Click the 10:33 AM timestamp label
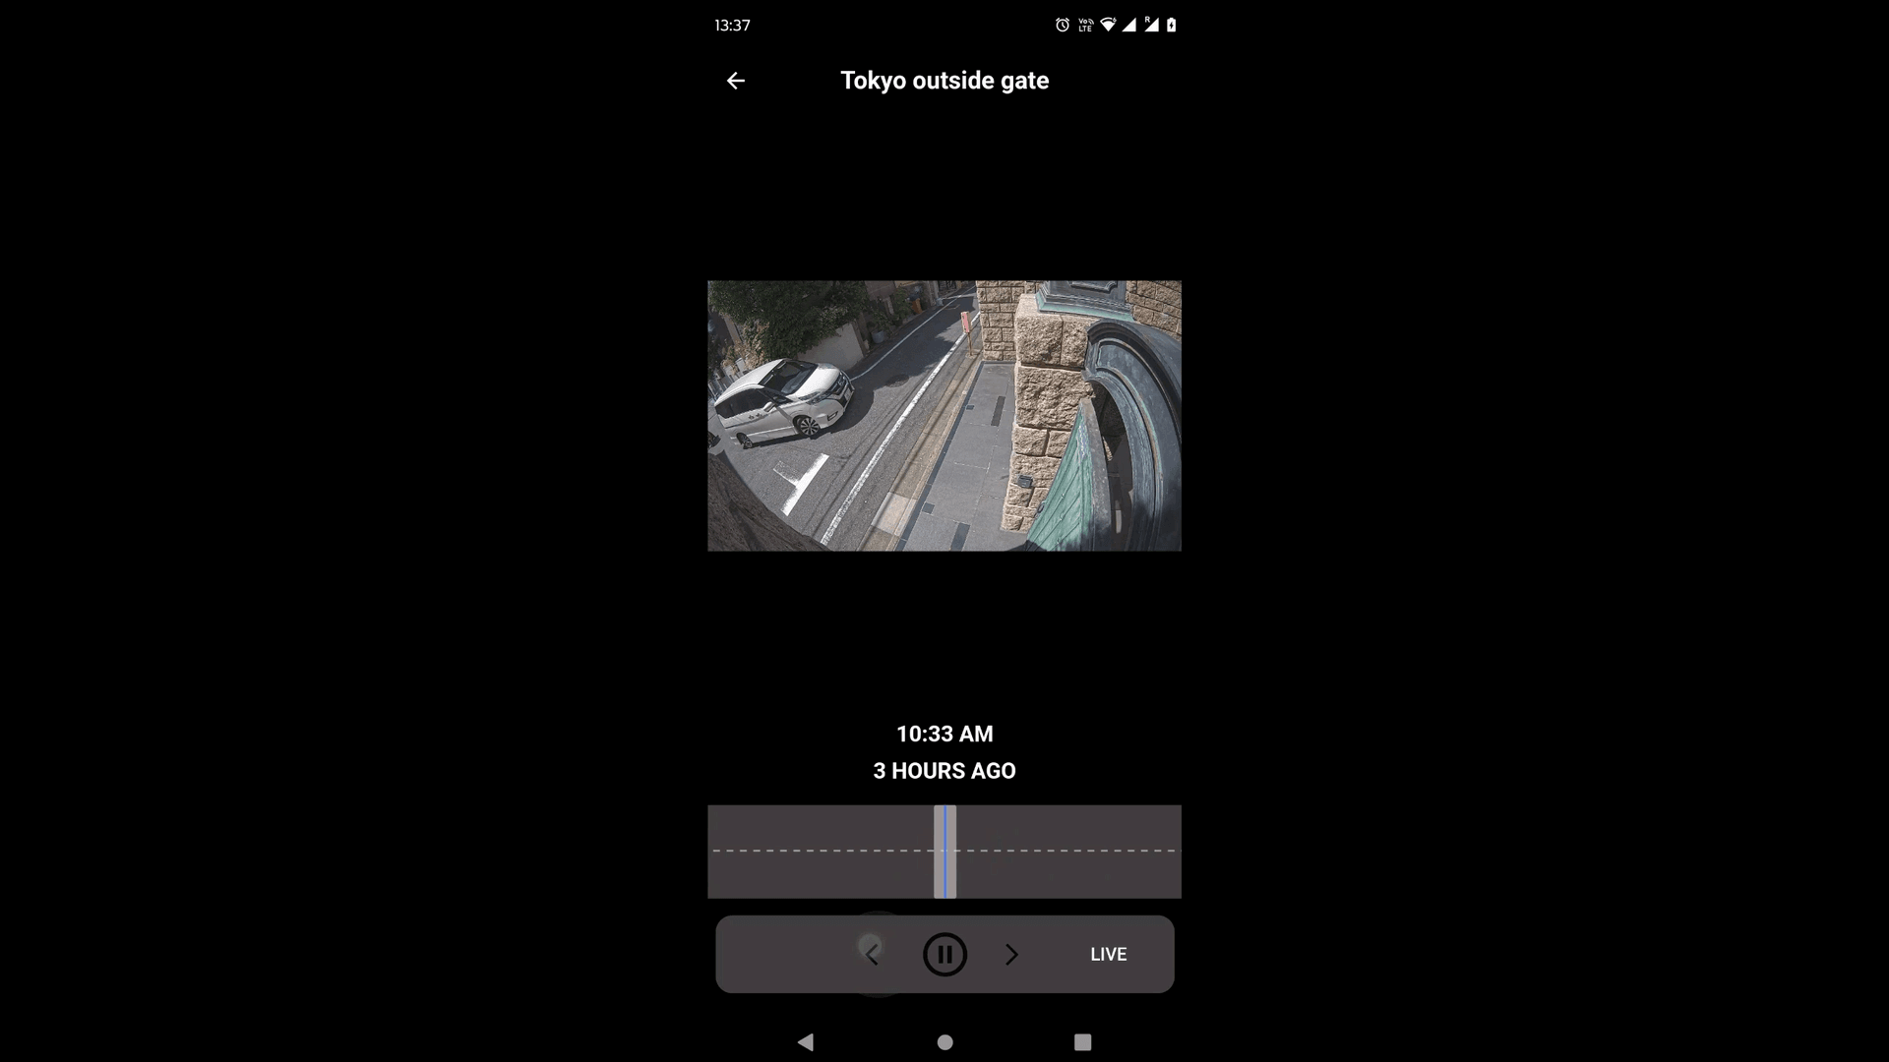 coord(944,734)
